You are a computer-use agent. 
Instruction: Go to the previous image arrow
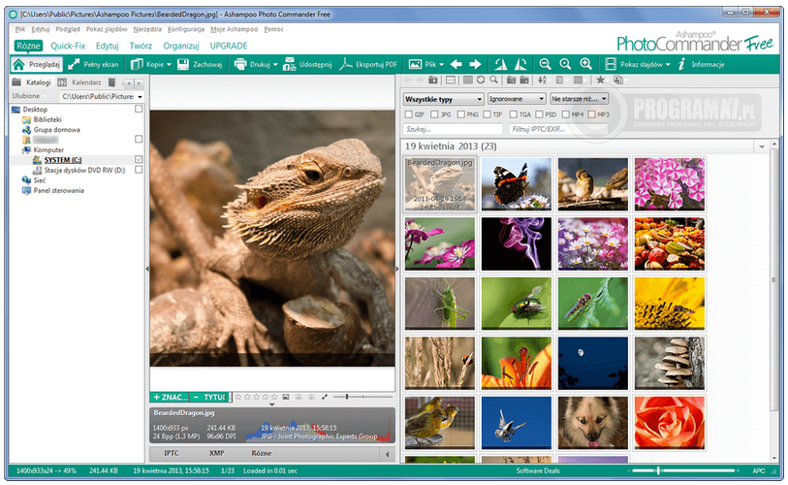click(x=457, y=64)
